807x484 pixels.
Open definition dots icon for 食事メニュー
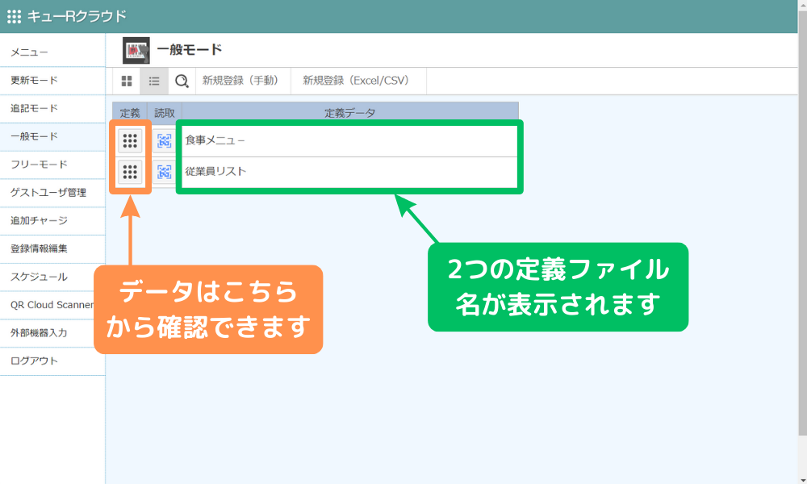tap(130, 141)
